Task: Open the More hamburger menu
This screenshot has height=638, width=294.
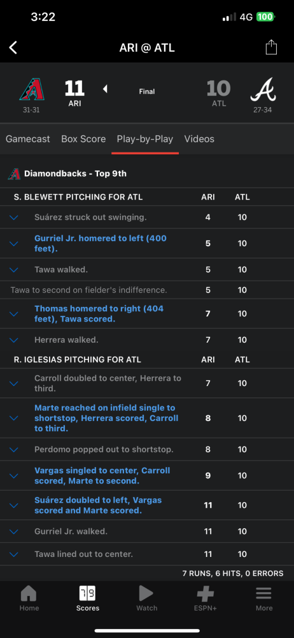Action: tap(264, 593)
